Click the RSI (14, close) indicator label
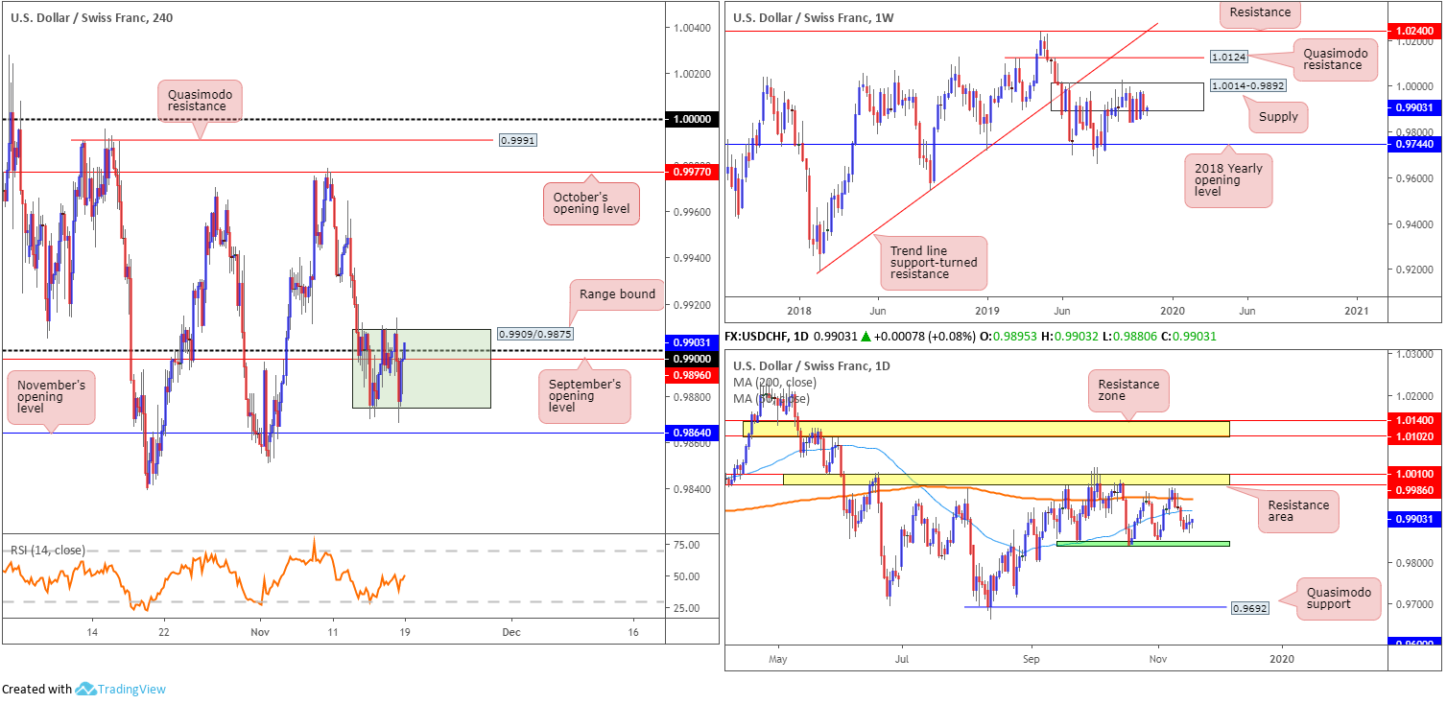The image size is (1447, 704). pyautogui.click(x=48, y=550)
